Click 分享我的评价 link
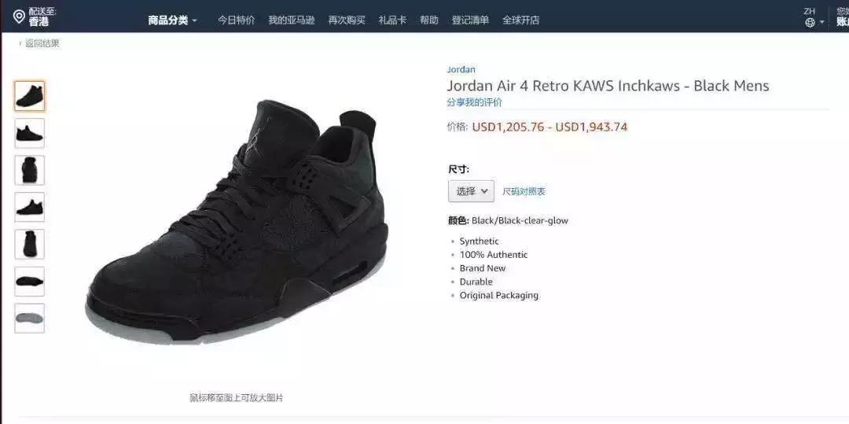Image resolution: width=849 pixels, height=424 pixels. pyautogui.click(x=474, y=102)
